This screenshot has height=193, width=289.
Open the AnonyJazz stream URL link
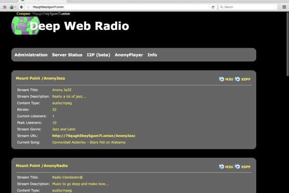93,136
